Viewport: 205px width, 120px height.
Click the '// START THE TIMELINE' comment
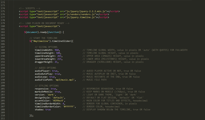click(x=43, y=38)
